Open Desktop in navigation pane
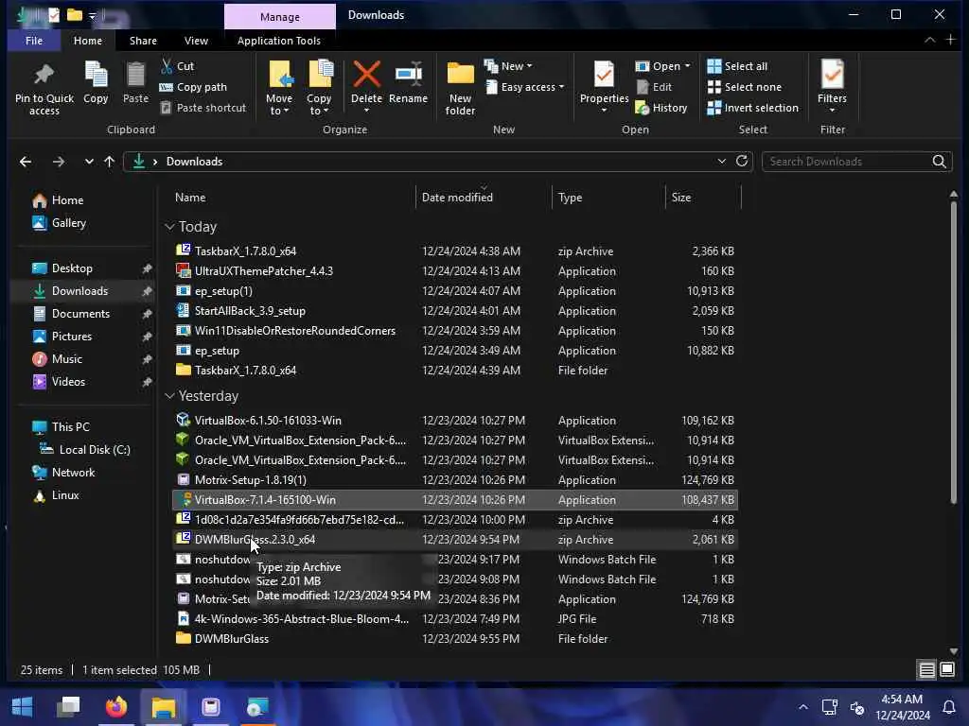The height and width of the screenshot is (726, 969). (72, 268)
